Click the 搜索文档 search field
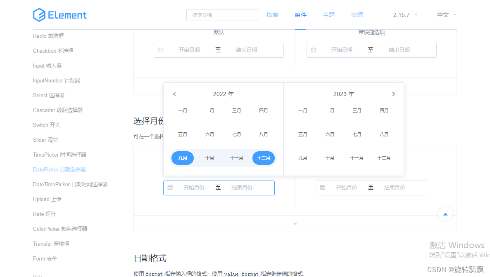The height and width of the screenshot is (277, 490). 222,15
